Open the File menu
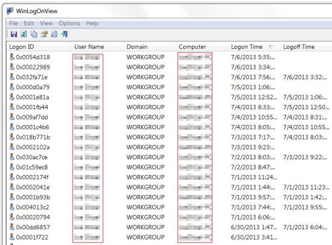This screenshot has height=245, width=332. pyautogui.click(x=13, y=24)
